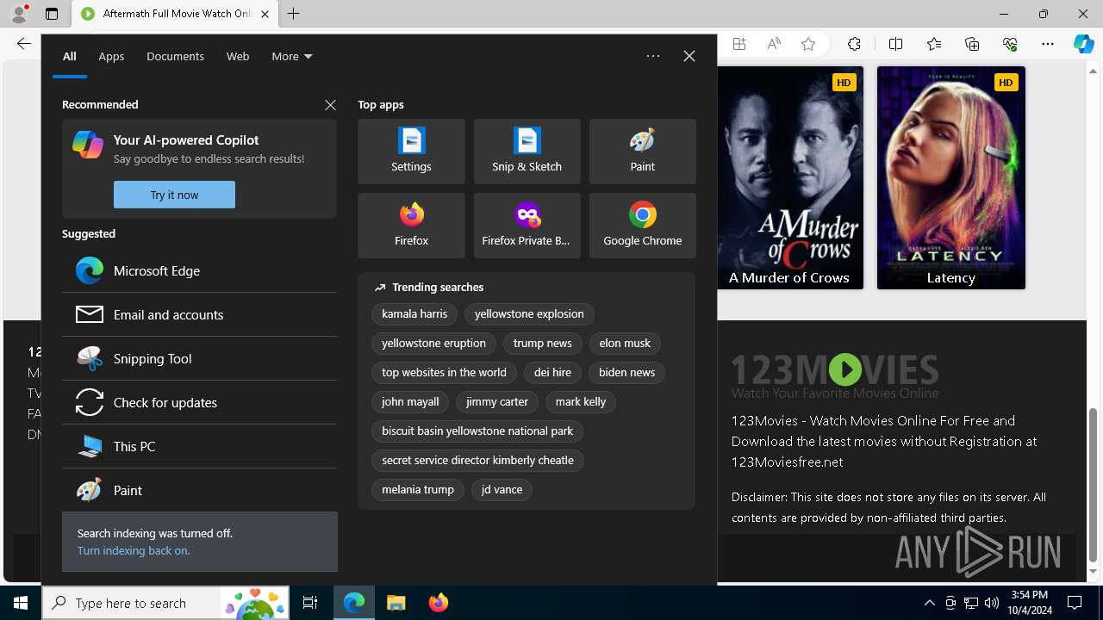Viewport: 1103px width, 620px height.
Task: Open Settings from Top apps
Action: point(411,152)
